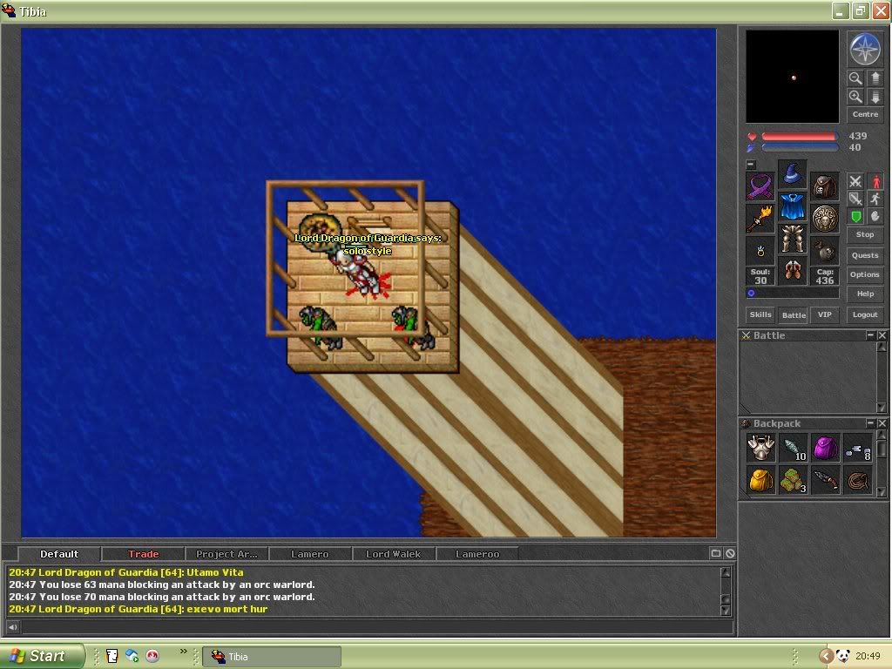Viewport: 892px width, 669px height.
Task: Click the Centre minimap button
Action: click(x=865, y=114)
